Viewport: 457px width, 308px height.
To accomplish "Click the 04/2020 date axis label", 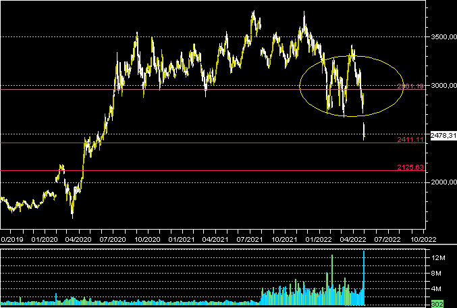I will 79,239.
